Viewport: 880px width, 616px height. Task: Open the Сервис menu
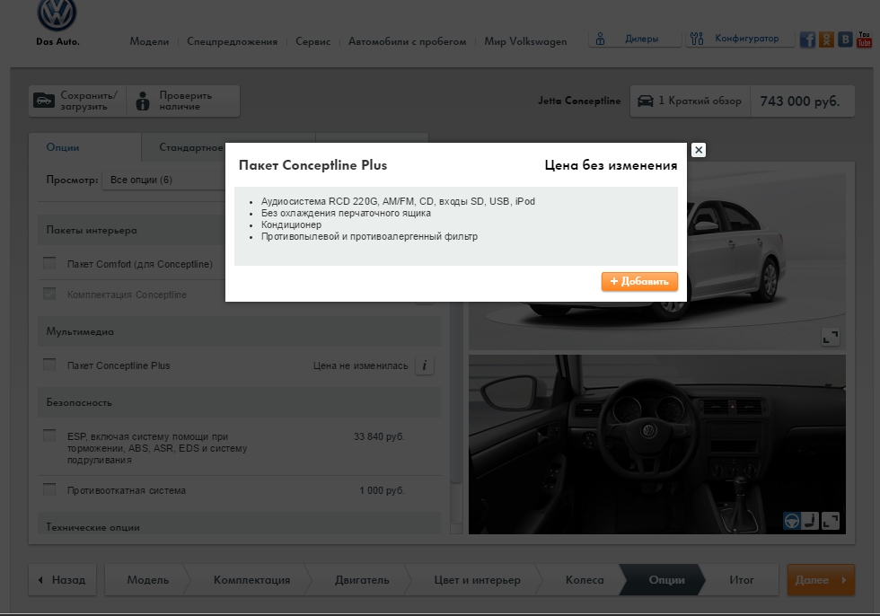click(x=312, y=41)
